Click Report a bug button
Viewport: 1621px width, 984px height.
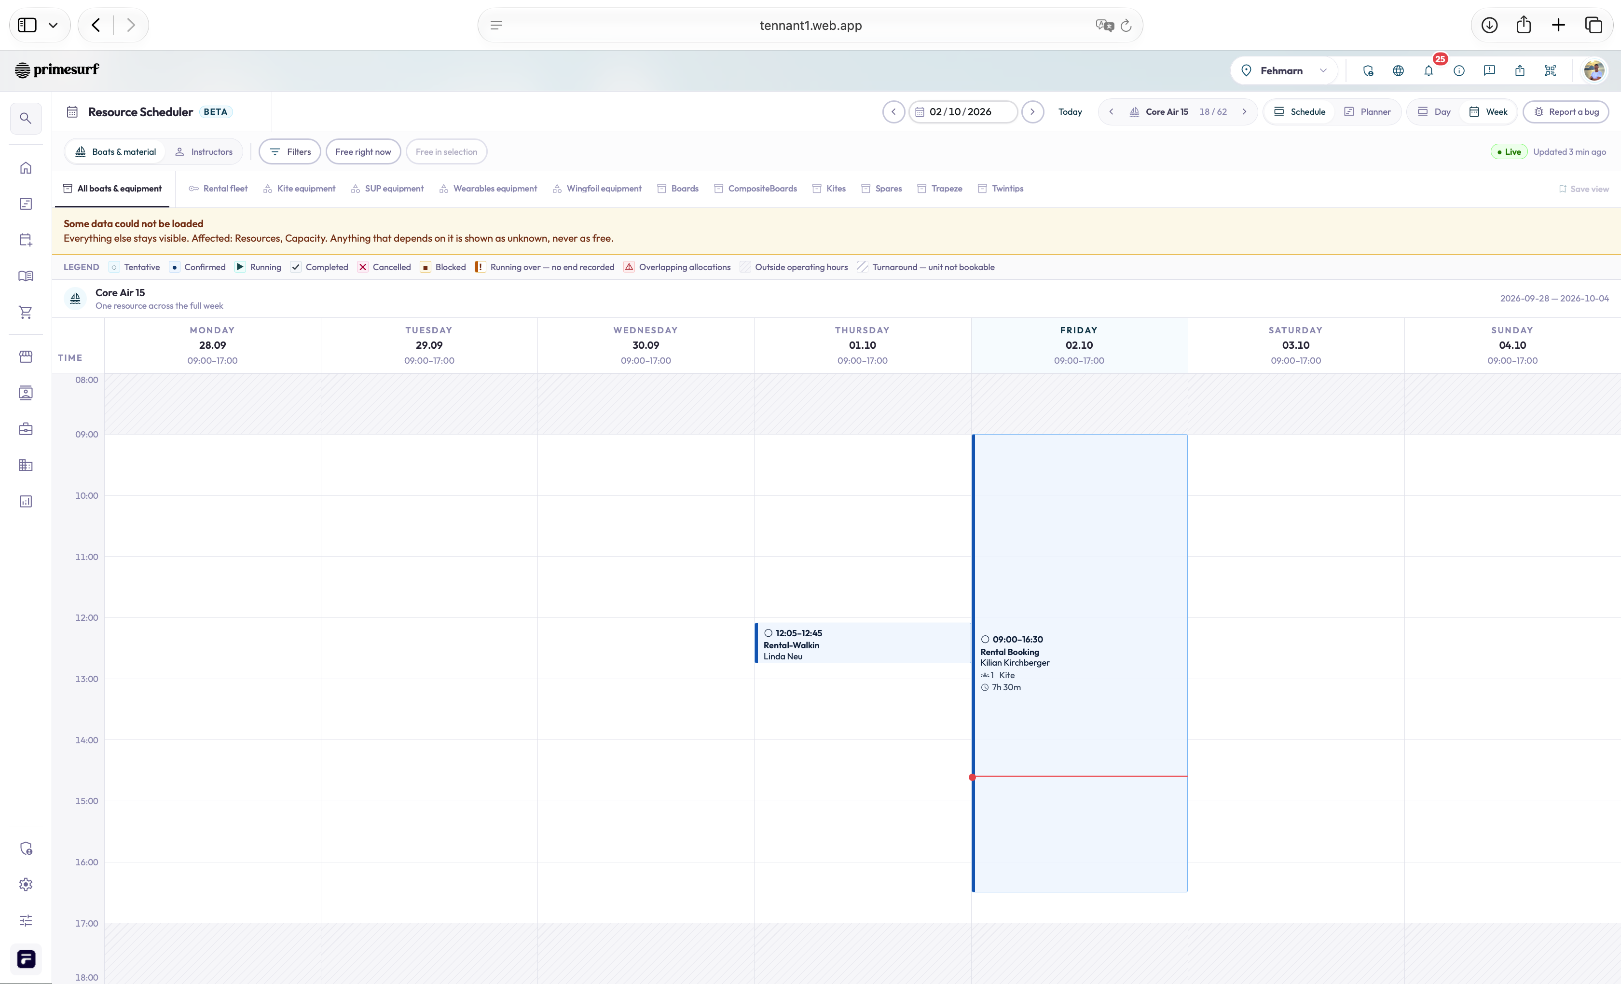pos(1566,112)
